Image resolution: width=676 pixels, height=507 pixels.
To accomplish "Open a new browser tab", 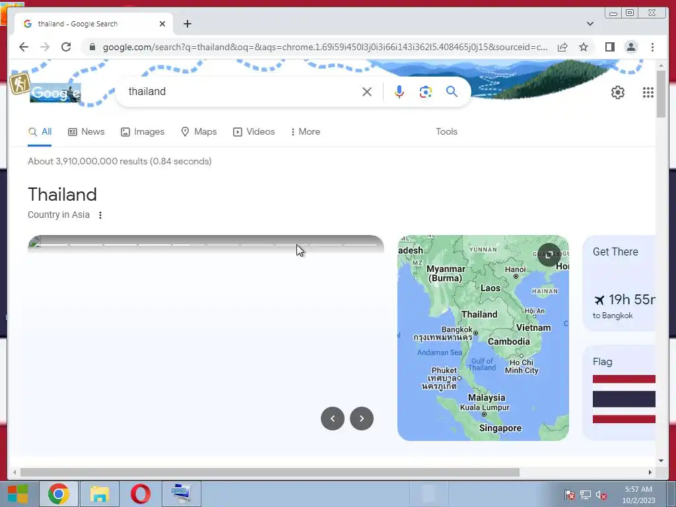I will 187,24.
